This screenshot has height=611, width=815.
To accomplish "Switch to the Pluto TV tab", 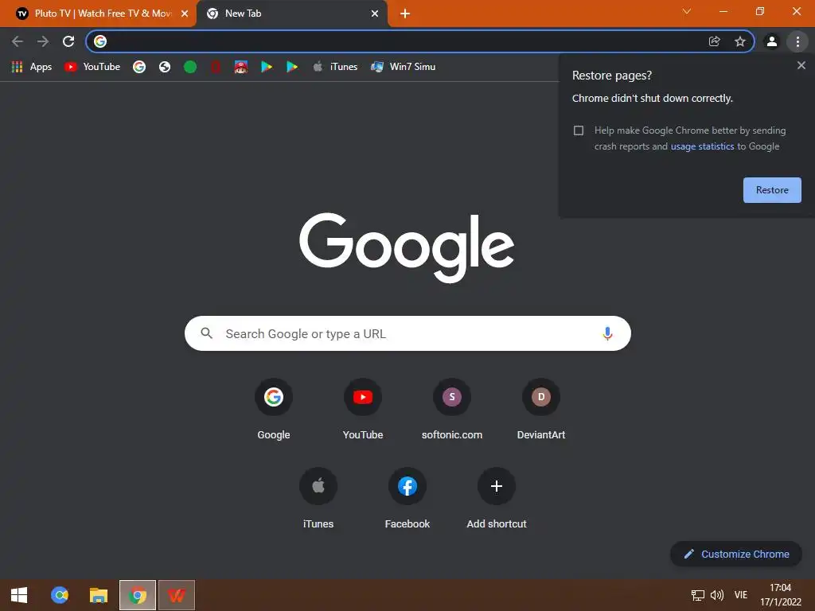I will coord(98,14).
